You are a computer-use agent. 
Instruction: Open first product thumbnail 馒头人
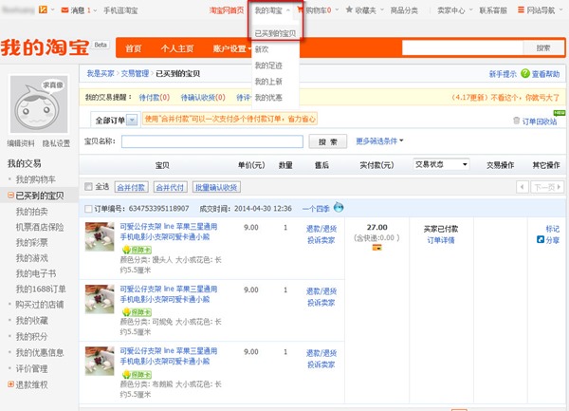(x=100, y=236)
